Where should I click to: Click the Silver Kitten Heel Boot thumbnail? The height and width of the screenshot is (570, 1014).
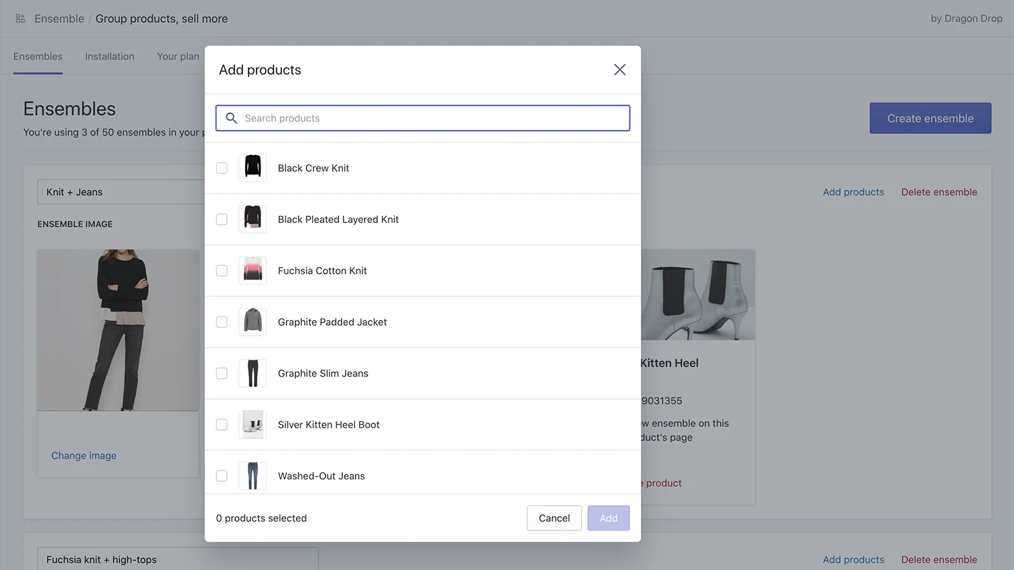(252, 424)
